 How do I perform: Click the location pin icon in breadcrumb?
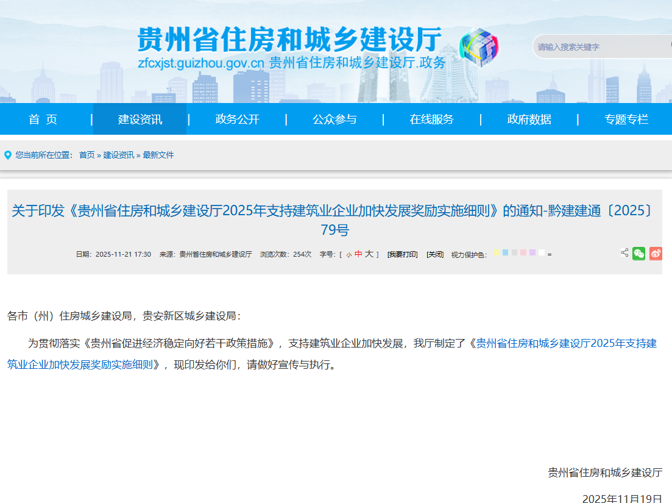[x=8, y=155]
